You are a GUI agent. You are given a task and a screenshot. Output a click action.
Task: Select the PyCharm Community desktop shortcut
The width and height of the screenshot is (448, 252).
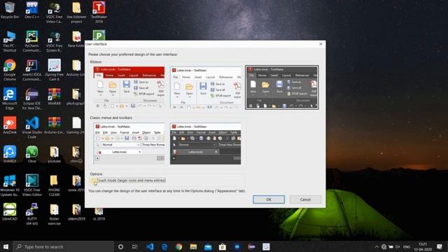pyautogui.click(x=31, y=42)
